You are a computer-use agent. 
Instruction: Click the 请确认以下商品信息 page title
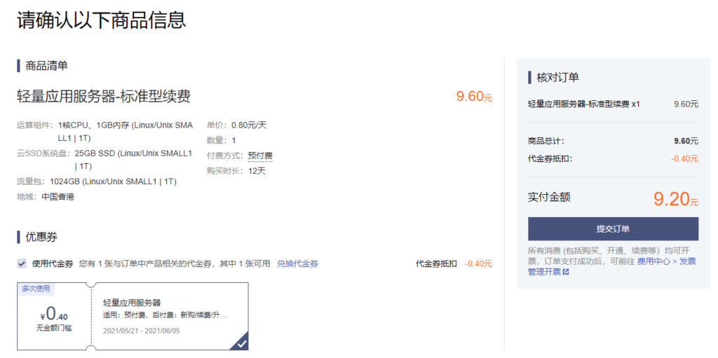102,20
